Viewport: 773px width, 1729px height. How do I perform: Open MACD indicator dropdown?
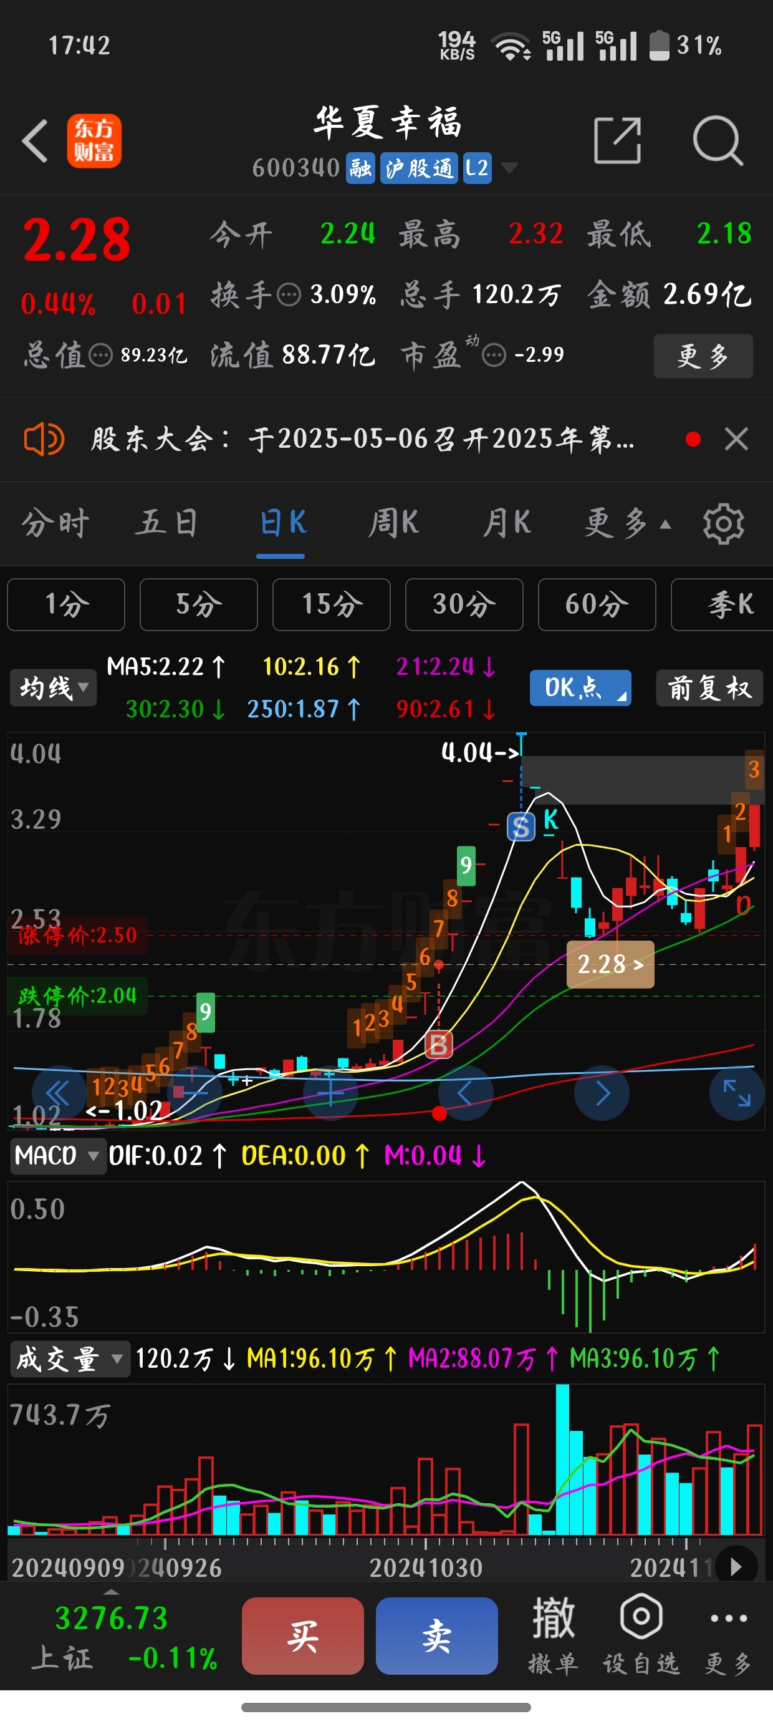[x=58, y=1156]
